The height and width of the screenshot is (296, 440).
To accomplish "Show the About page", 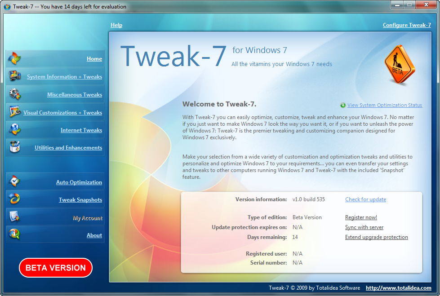I will point(94,235).
